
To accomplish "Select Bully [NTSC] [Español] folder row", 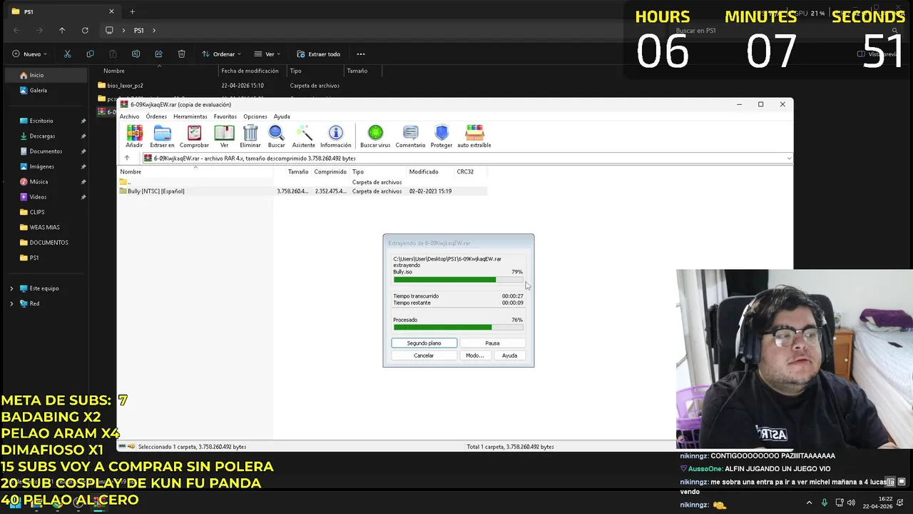I will point(302,191).
